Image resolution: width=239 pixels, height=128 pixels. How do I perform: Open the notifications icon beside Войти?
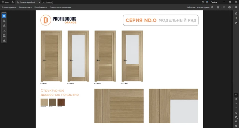[207, 2]
